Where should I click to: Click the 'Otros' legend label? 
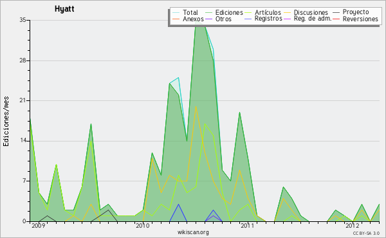pyautogui.click(x=223, y=19)
